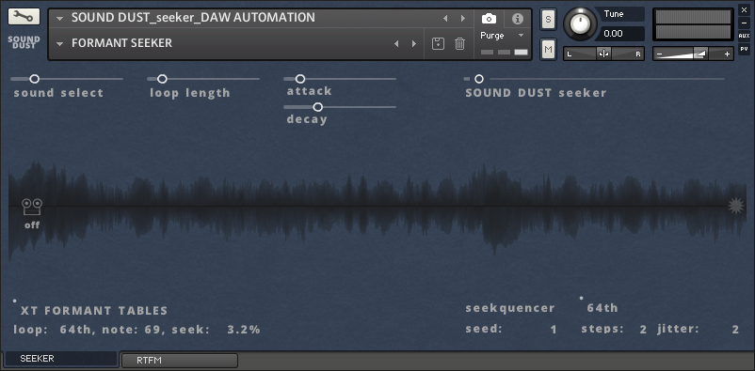Click the output level meter
Image resolution: width=755 pixels, height=371 pixels.
(694, 25)
